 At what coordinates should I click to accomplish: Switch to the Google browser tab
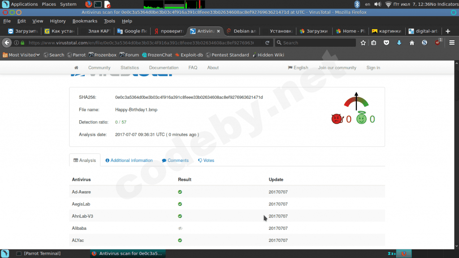pos(132,31)
